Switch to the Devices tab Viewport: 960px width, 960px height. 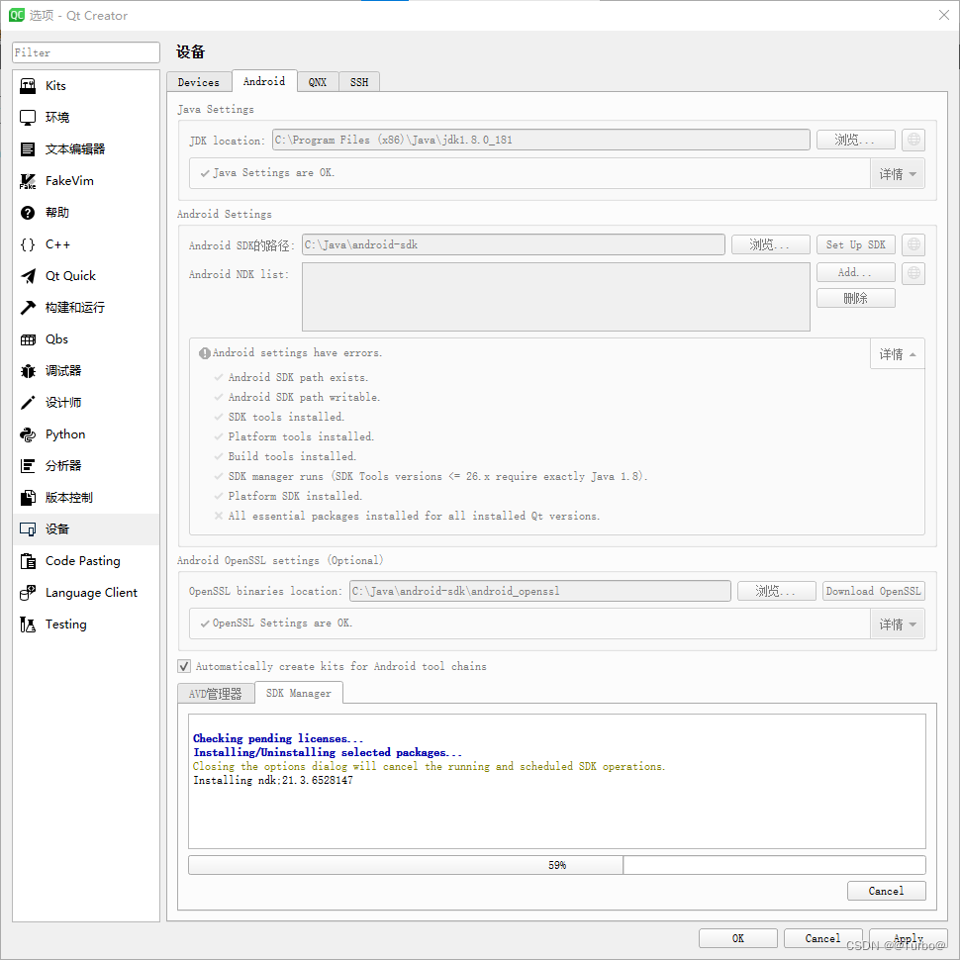coord(199,82)
